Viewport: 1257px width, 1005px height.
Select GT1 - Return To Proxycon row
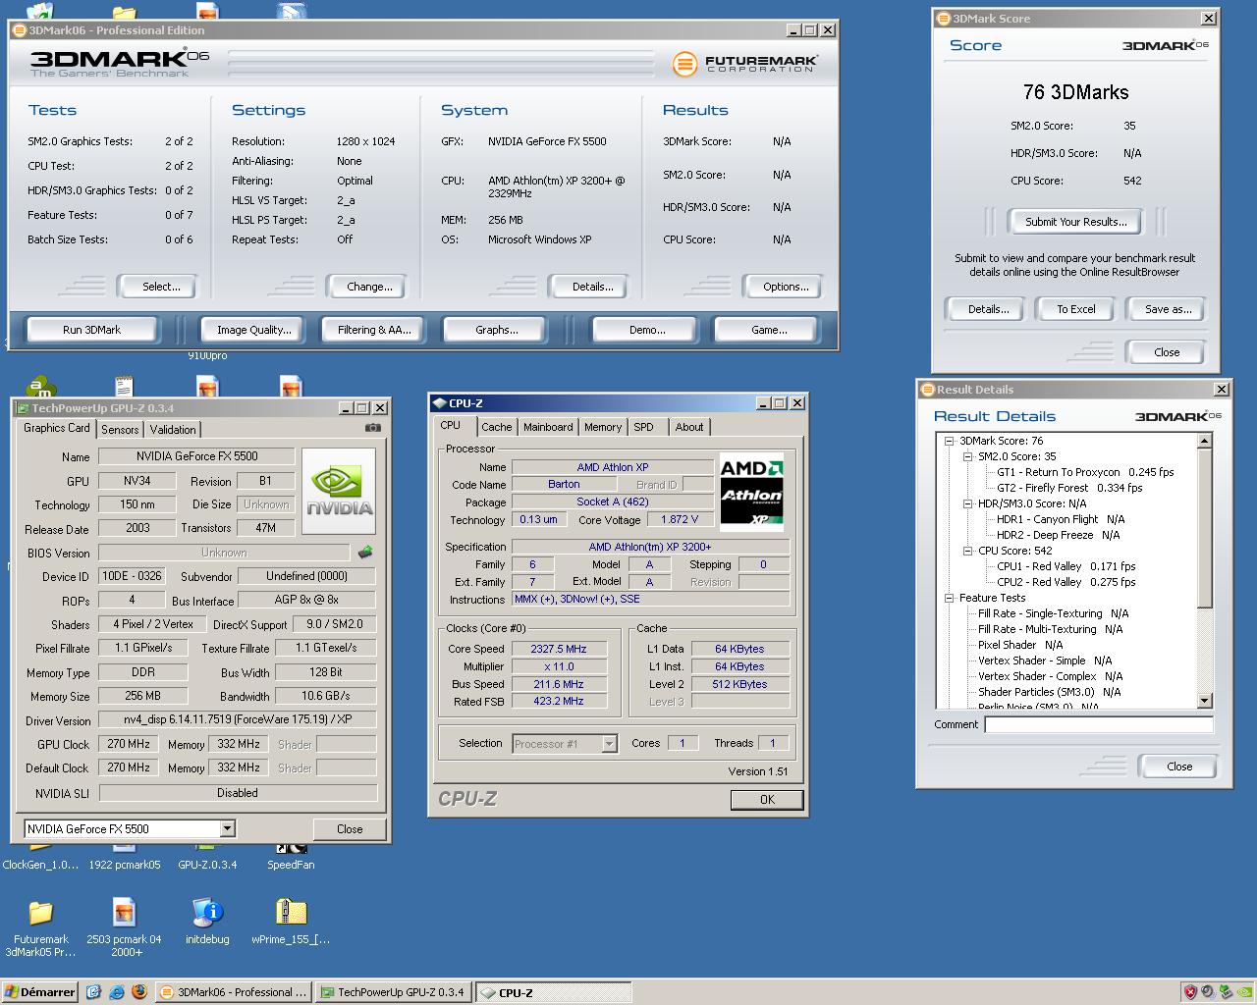coord(1085,472)
